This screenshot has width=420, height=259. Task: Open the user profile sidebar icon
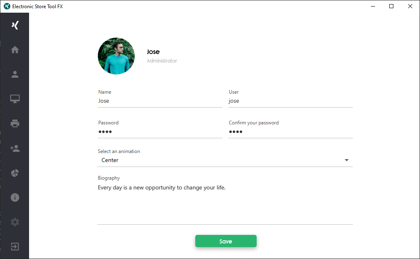pos(15,74)
